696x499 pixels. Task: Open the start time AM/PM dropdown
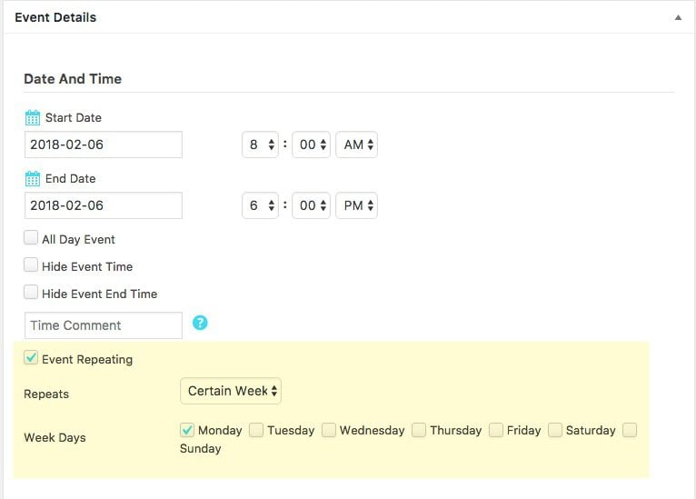coord(356,145)
